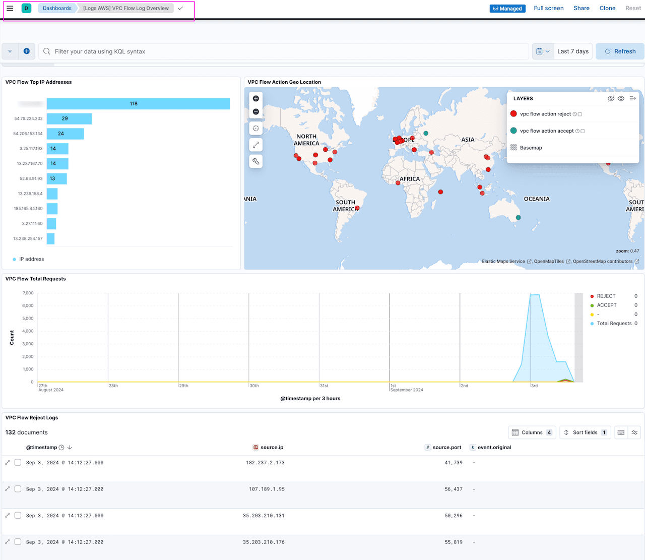Navigate to Dashboards via the breadcrumb
The height and width of the screenshot is (560, 645).
[56, 8]
